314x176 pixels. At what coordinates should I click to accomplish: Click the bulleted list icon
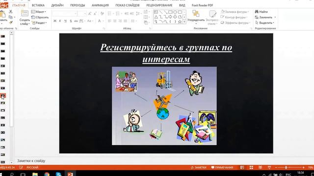pyautogui.click(x=110, y=14)
